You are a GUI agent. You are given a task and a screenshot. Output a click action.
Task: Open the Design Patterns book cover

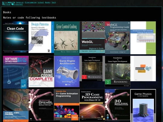pos(41,37)
